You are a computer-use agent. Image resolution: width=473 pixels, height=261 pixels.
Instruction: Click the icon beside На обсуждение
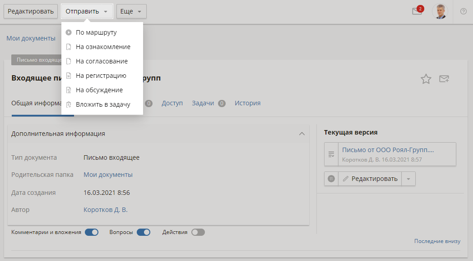[x=69, y=90]
